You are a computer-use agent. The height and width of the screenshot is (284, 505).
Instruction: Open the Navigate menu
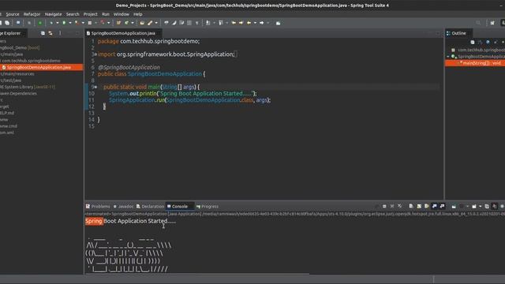coord(53,14)
